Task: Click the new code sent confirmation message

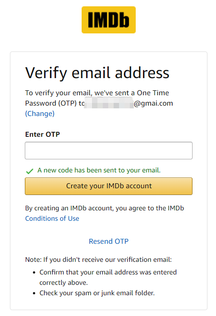Action: pos(99,170)
